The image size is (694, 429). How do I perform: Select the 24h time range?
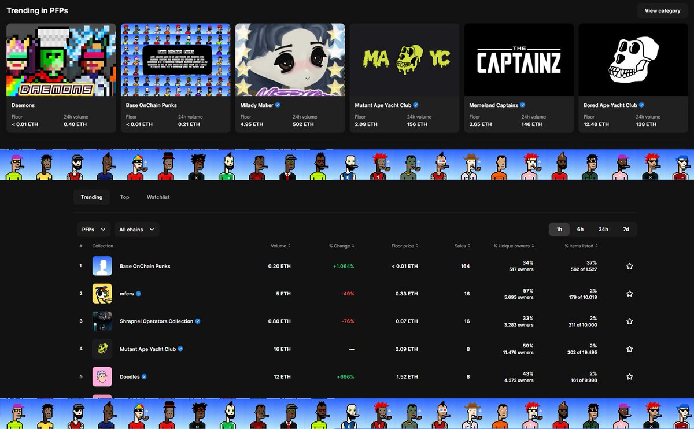603,230
